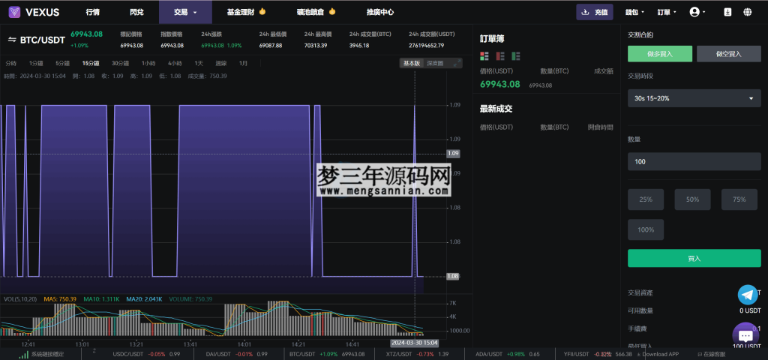
Task: Click the MA10: 1.311K indicator label
Action: [101, 298]
